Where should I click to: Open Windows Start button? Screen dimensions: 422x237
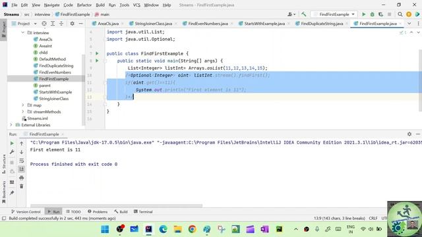coord(105,229)
